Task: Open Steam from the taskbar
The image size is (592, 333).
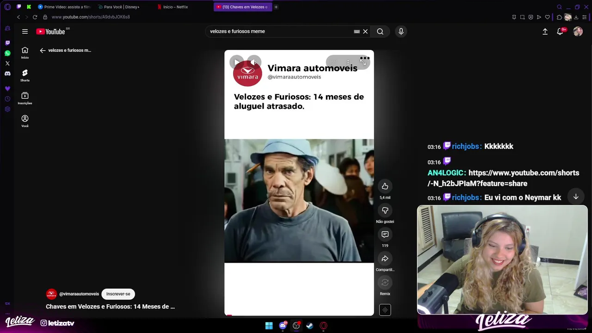Action: click(310, 326)
